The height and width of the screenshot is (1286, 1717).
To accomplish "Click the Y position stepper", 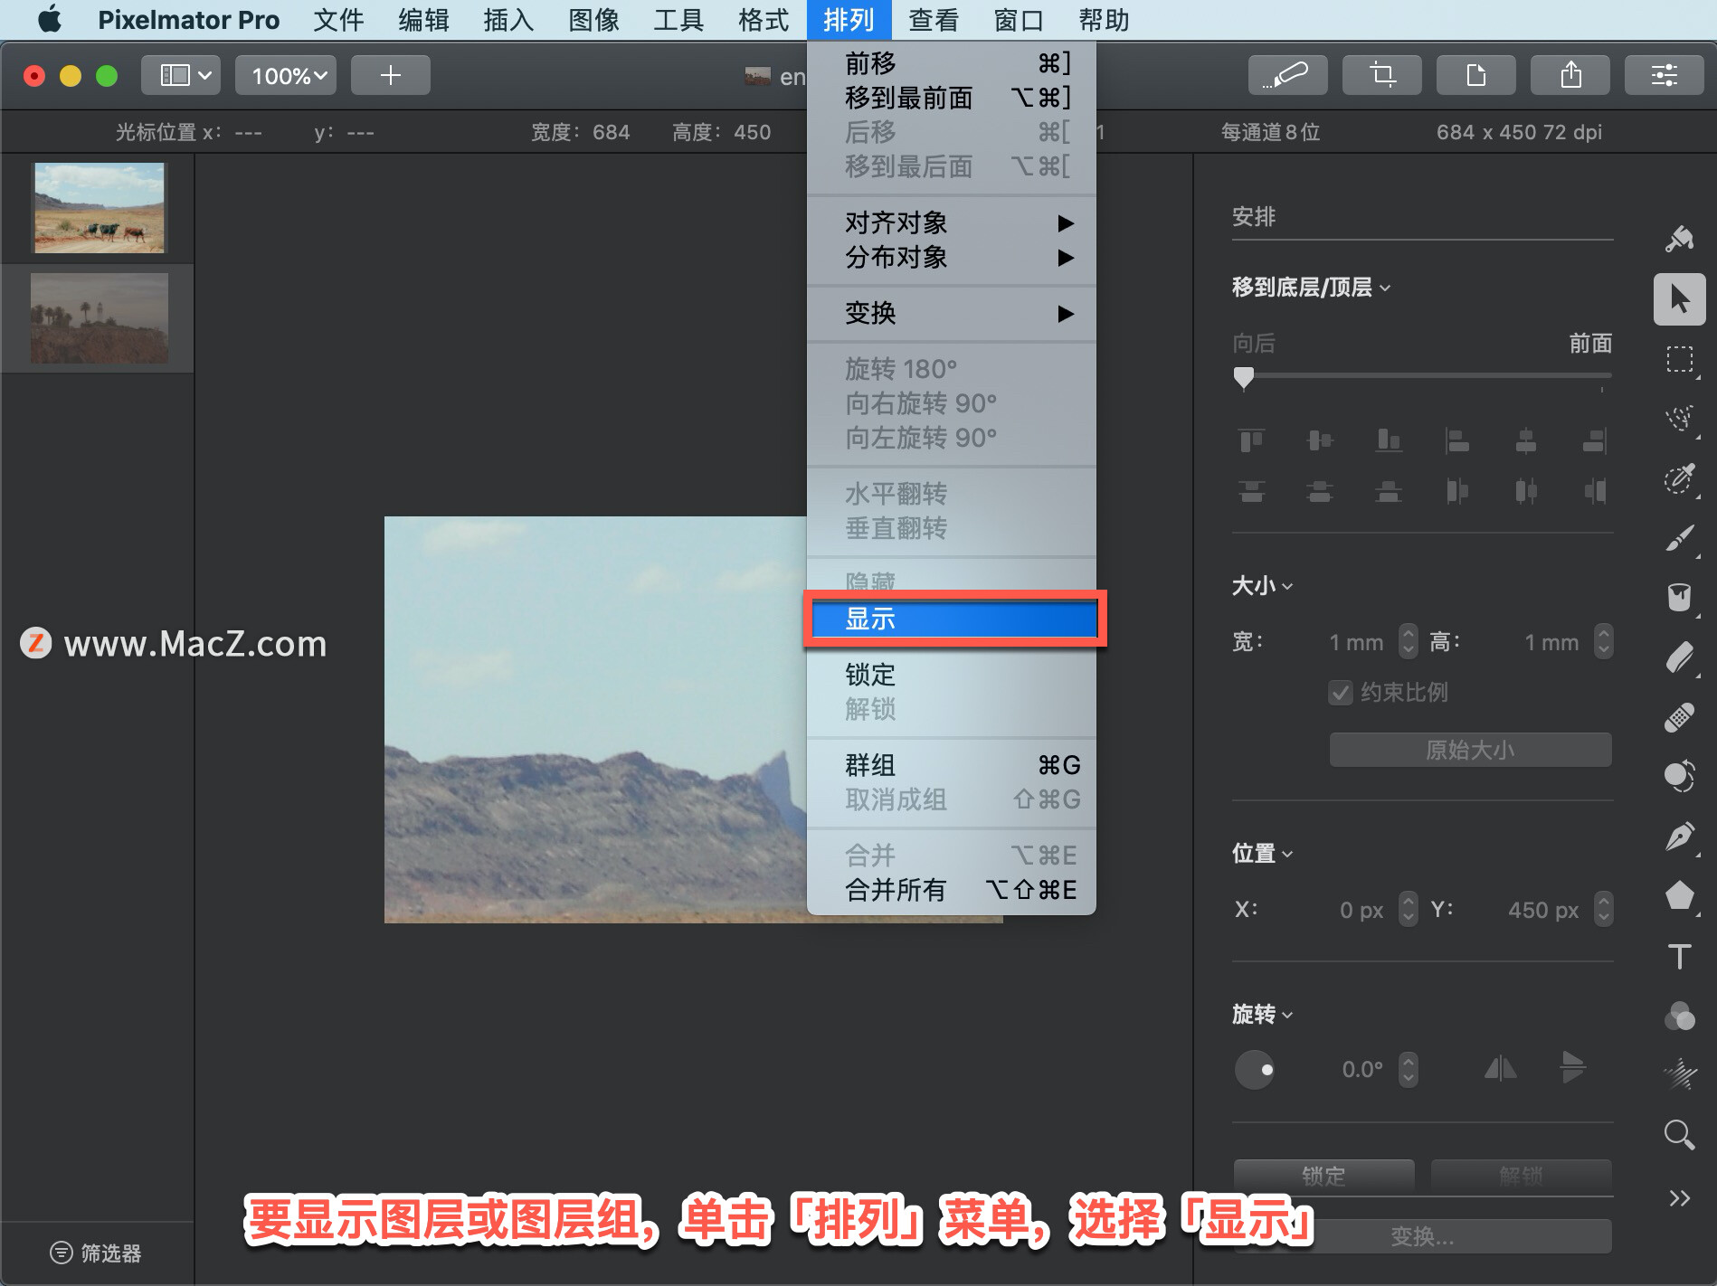I will [1603, 909].
